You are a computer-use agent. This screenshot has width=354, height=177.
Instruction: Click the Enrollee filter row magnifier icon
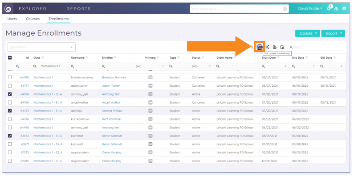tap(103, 66)
